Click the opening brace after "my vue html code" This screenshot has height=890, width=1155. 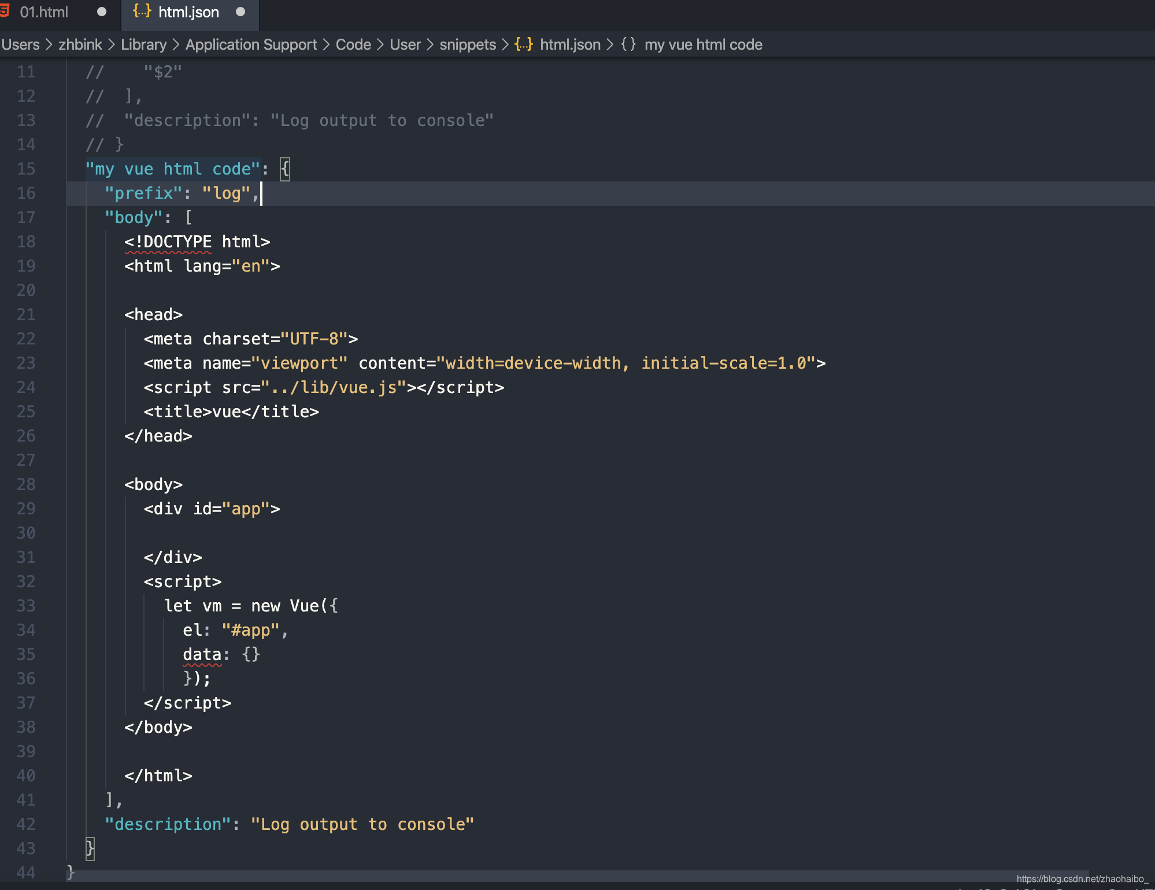coord(285,169)
